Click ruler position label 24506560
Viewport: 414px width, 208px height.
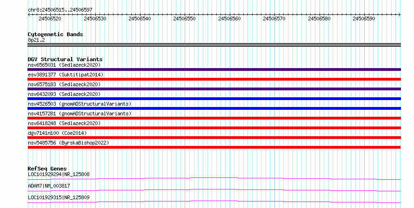229,19
